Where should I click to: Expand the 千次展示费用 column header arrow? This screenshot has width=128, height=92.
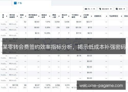point(81,16)
